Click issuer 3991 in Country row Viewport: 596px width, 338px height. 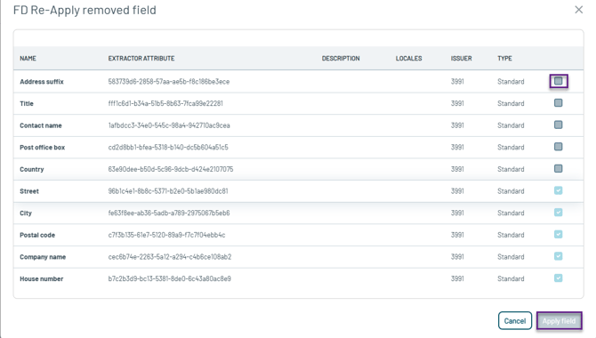pyautogui.click(x=457, y=169)
